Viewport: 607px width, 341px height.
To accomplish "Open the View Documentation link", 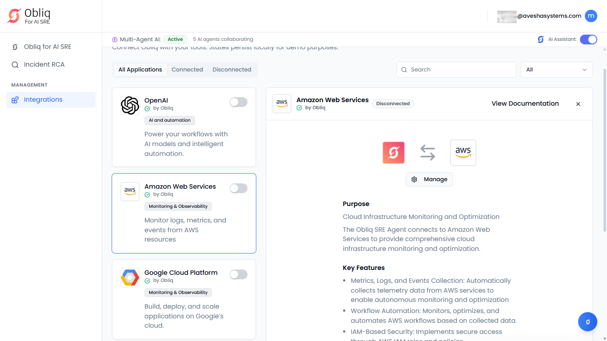I will click(x=525, y=103).
